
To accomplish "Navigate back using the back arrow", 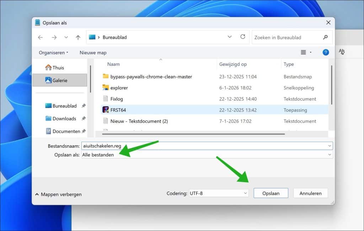I will [x=40, y=37].
